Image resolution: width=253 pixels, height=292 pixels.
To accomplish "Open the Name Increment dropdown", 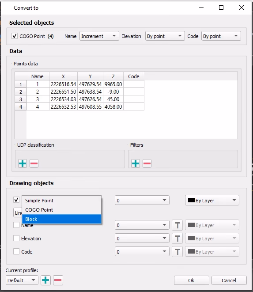I will point(99,36).
